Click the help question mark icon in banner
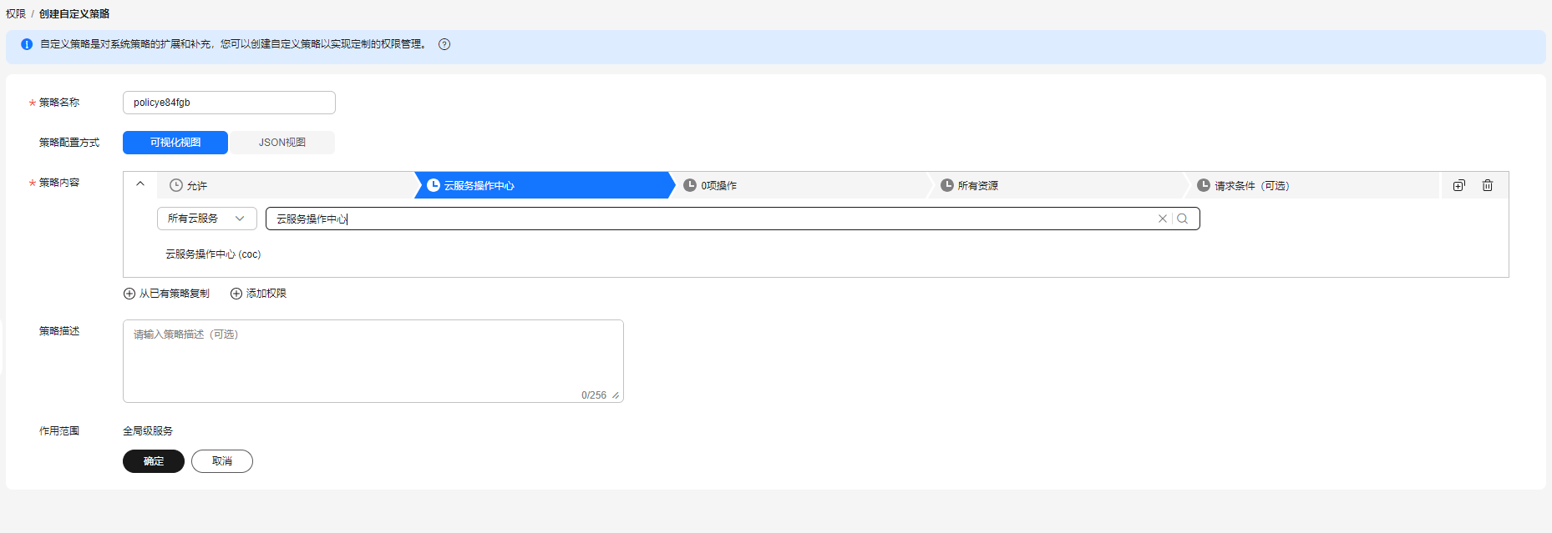1552x533 pixels. click(444, 44)
